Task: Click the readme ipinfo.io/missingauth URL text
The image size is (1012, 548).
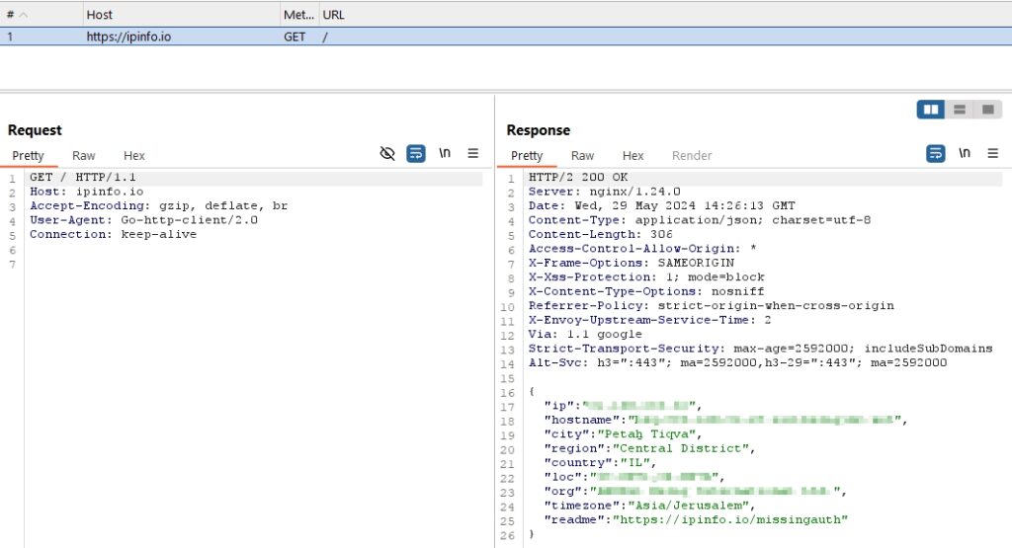Action: [x=730, y=518]
